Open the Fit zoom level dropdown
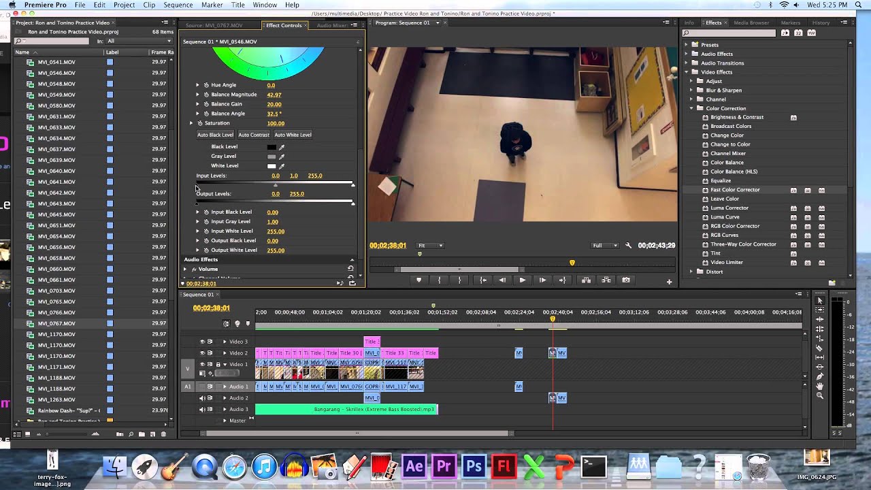This screenshot has height=490, width=871. pyautogui.click(x=430, y=246)
